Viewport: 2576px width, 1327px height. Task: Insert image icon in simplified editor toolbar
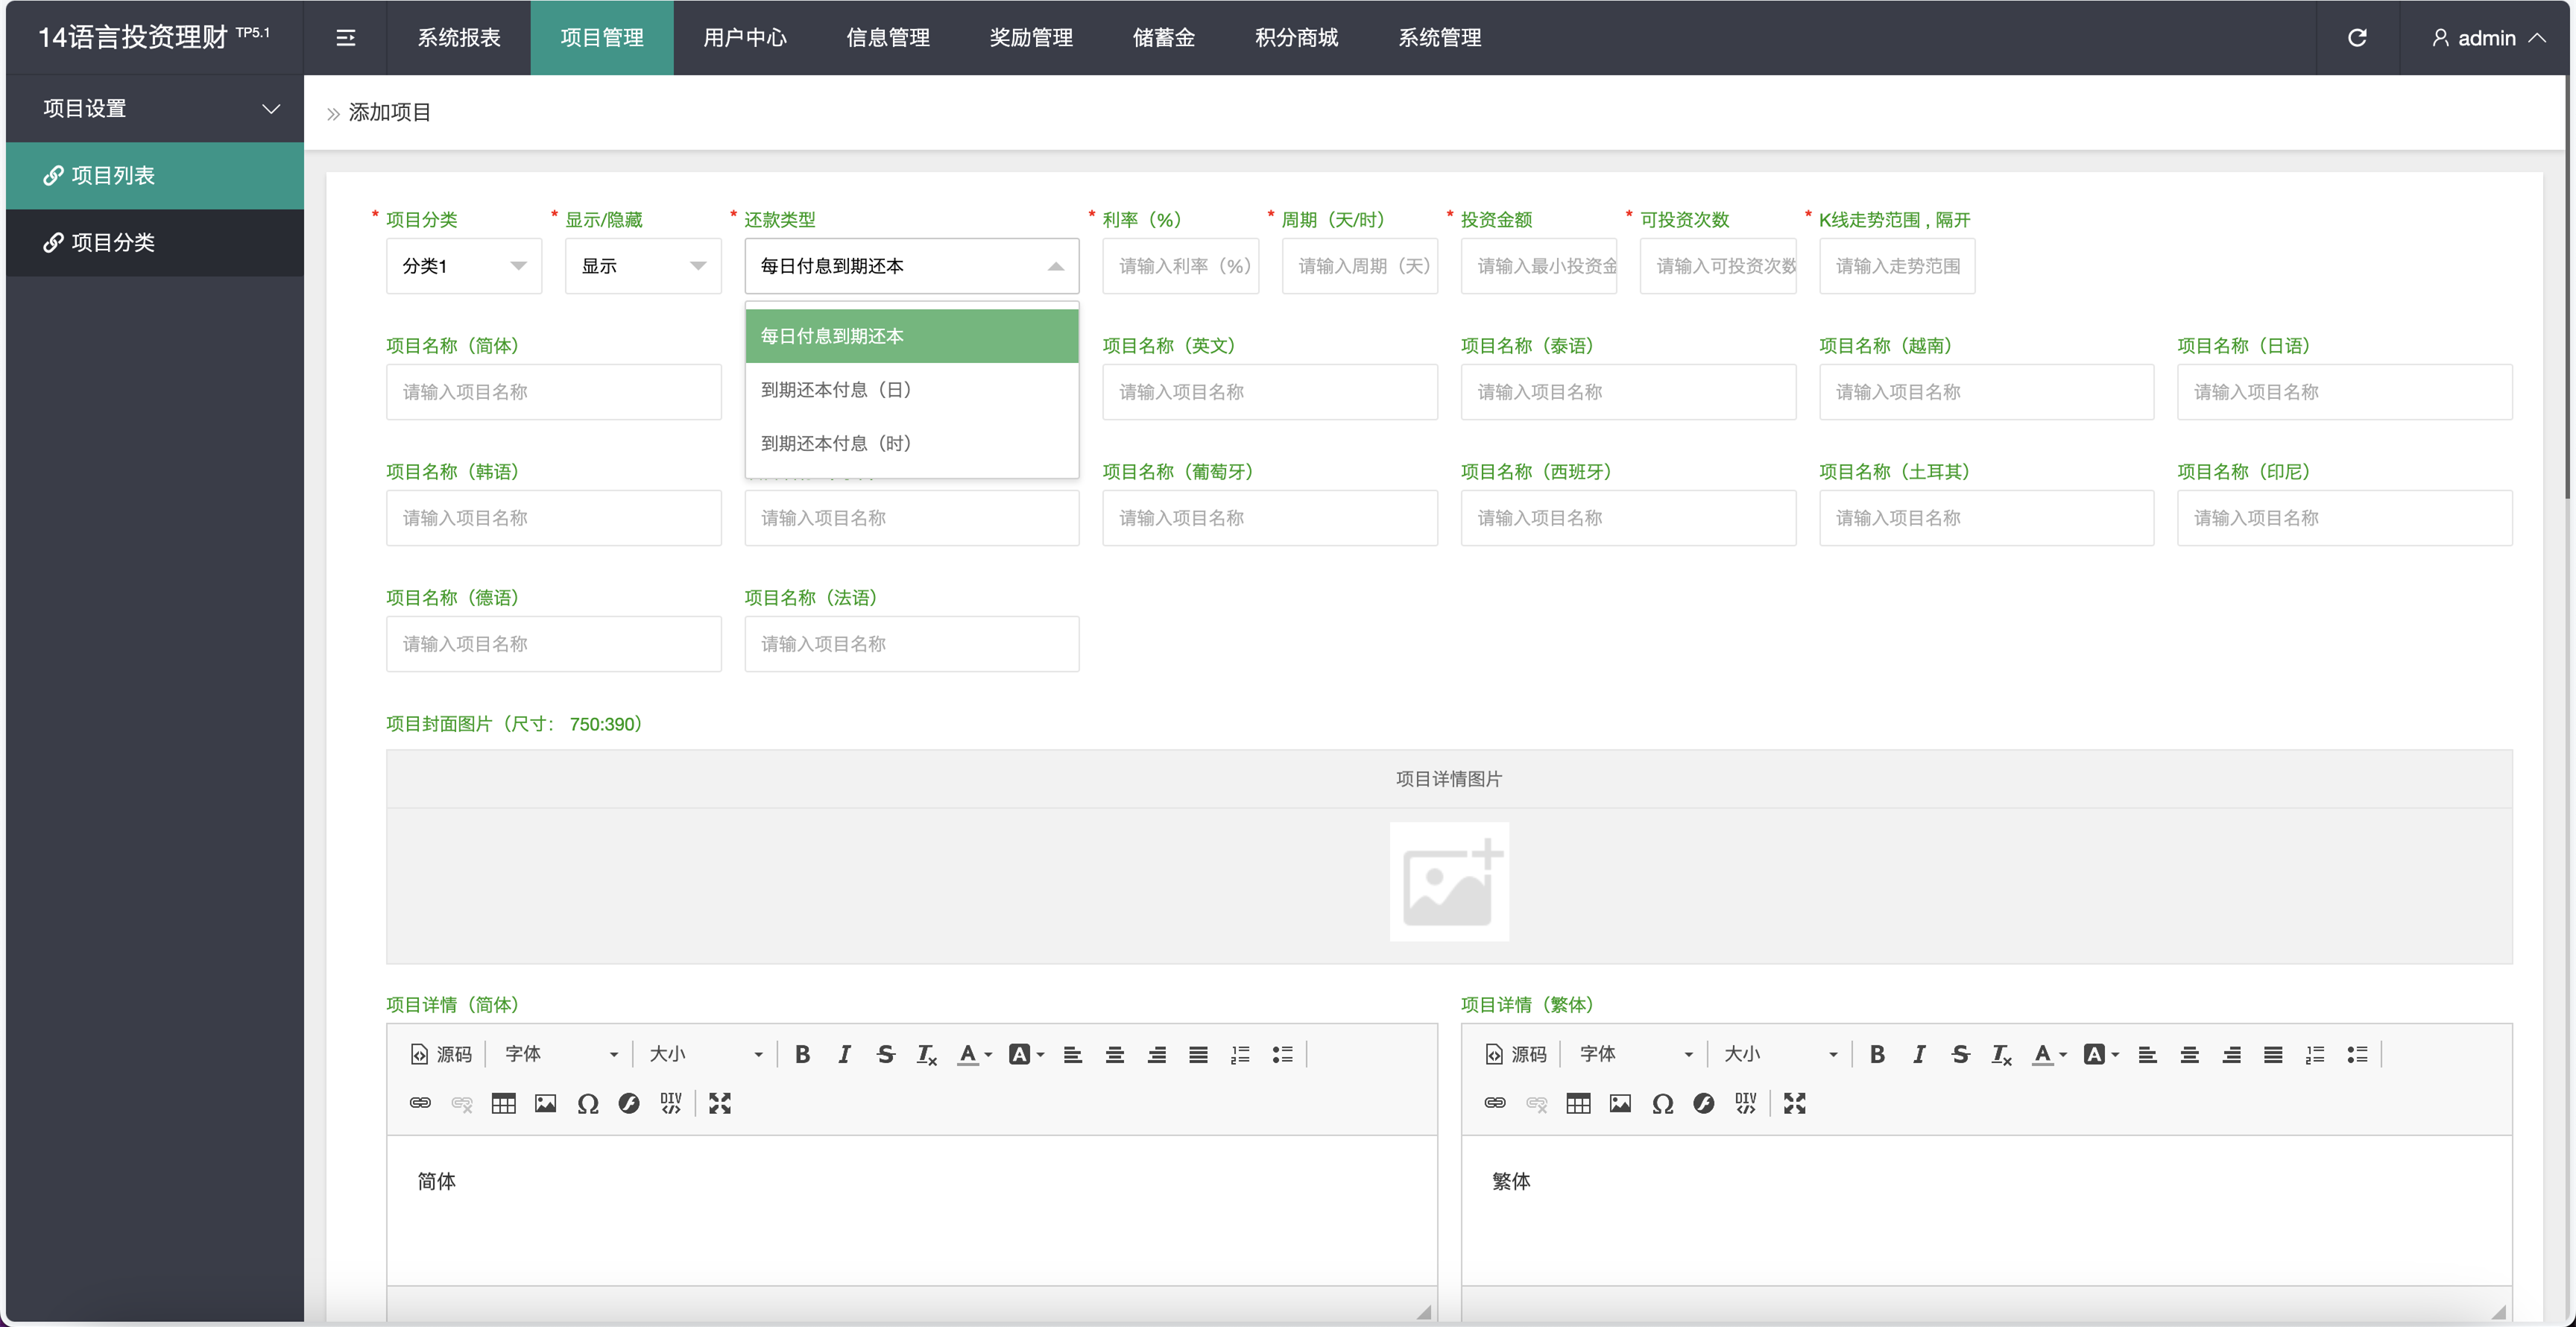tap(545, 1103)
